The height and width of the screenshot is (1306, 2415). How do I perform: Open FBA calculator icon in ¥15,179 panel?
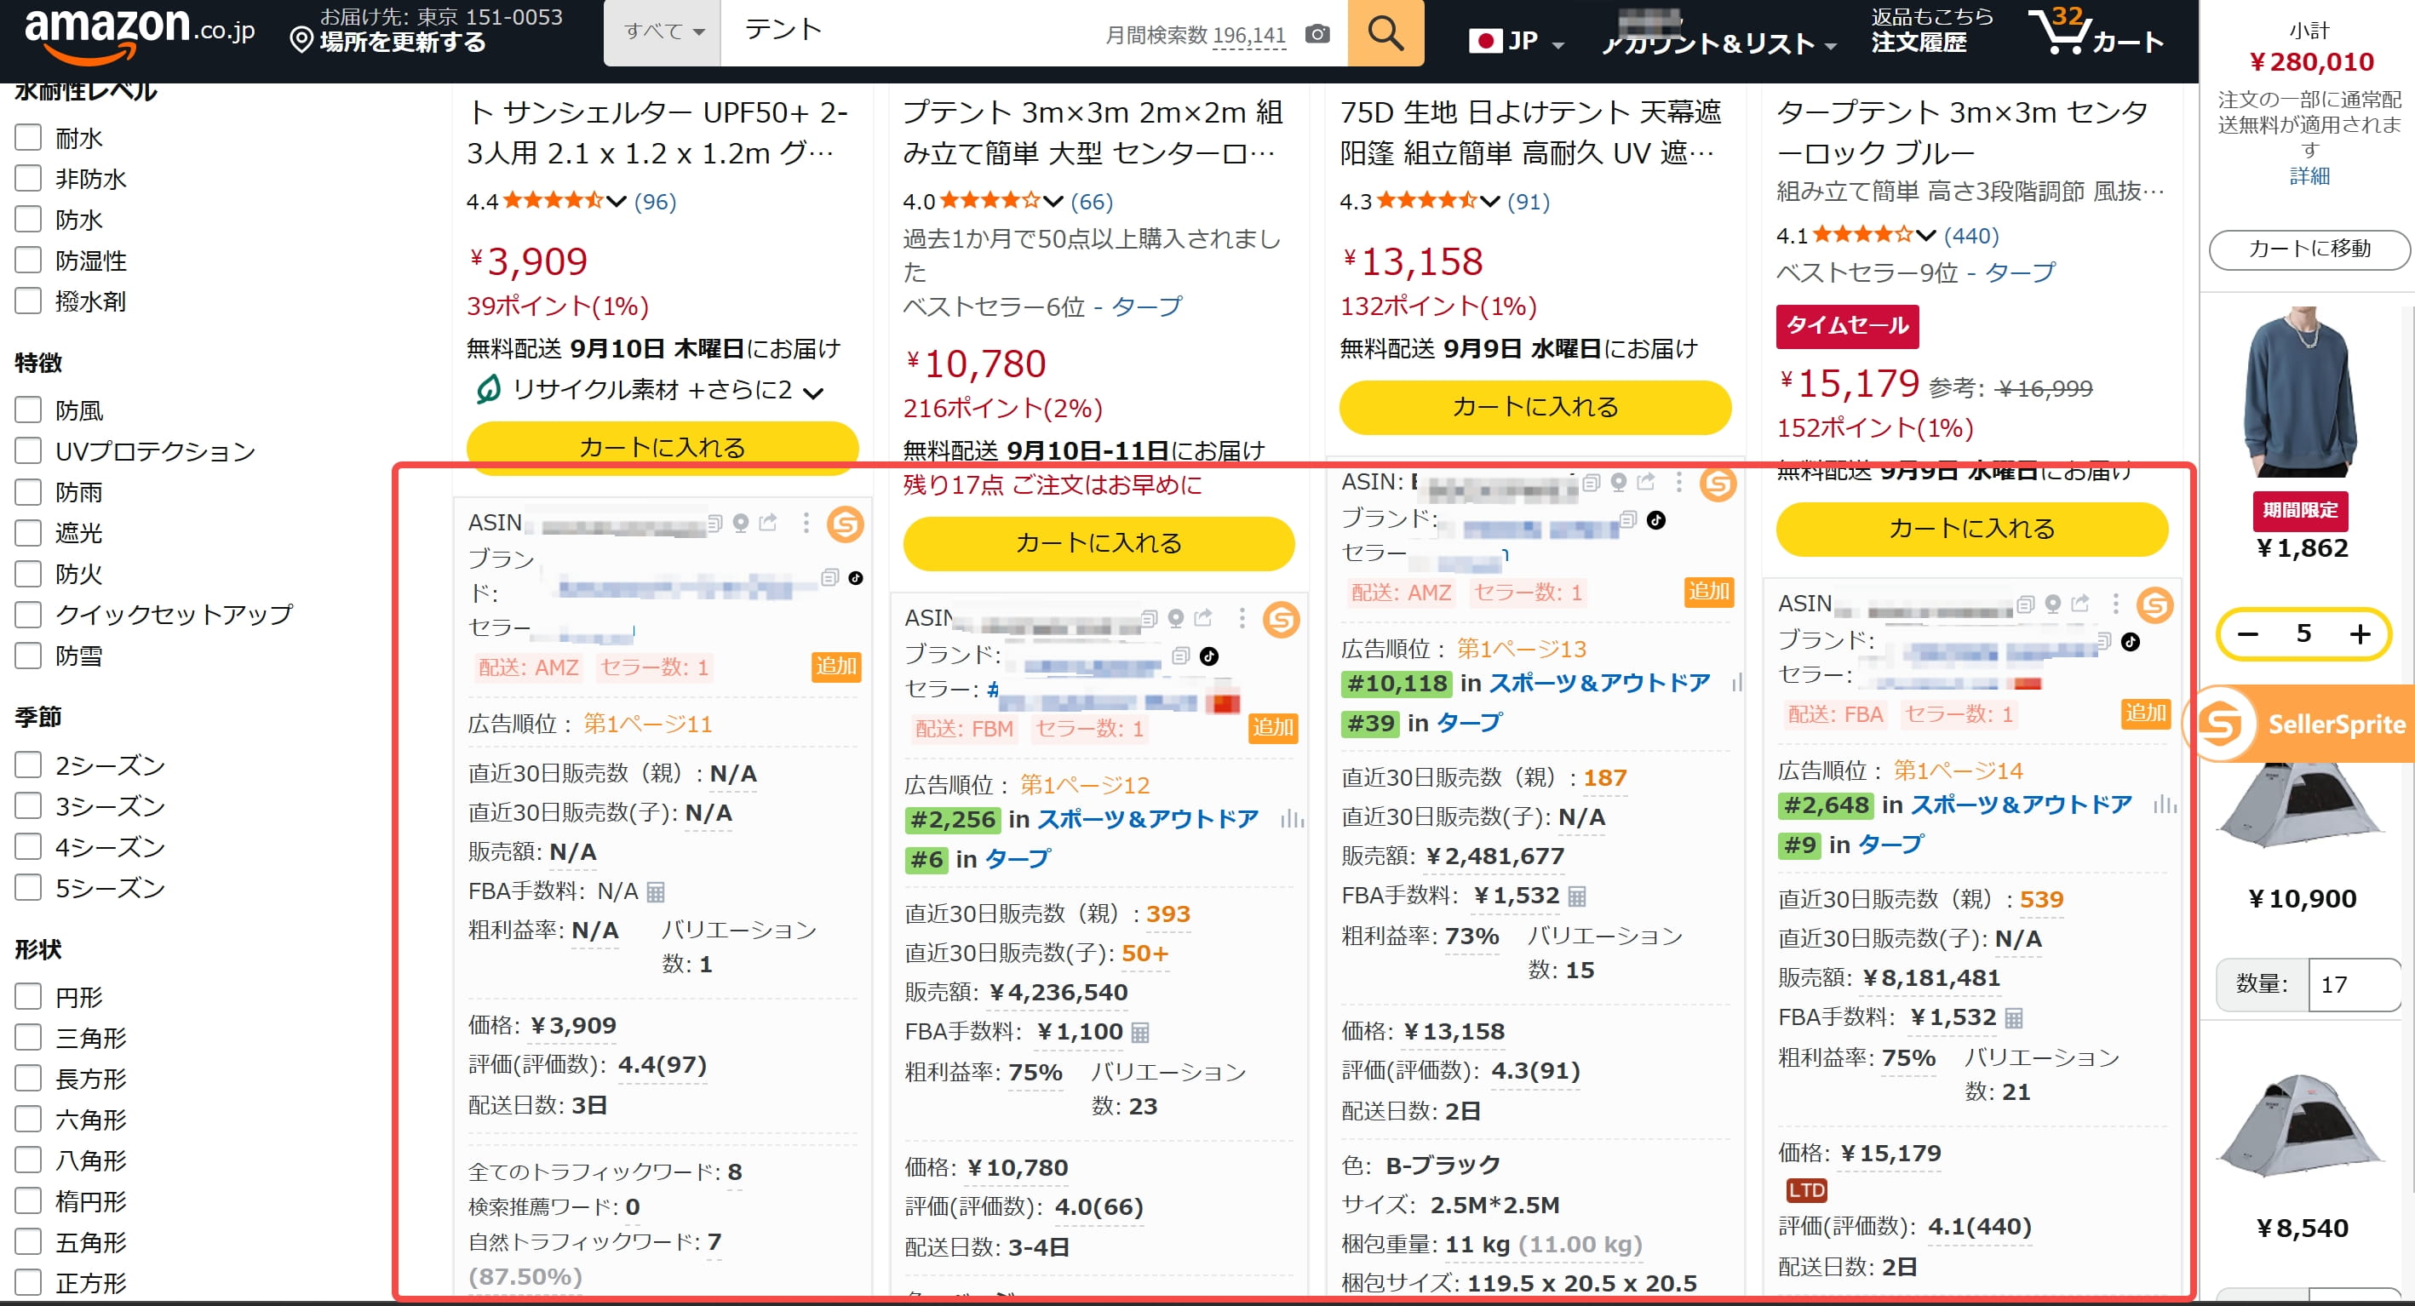click(2014, 1017)
